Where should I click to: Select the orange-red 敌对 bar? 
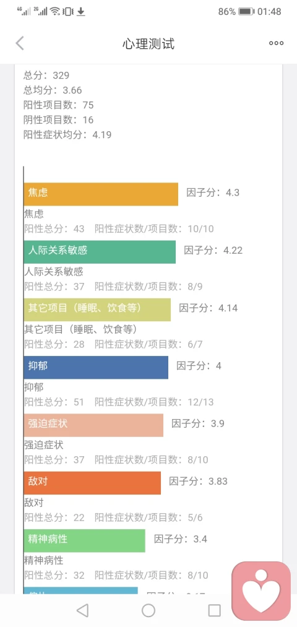pos(92,483)
